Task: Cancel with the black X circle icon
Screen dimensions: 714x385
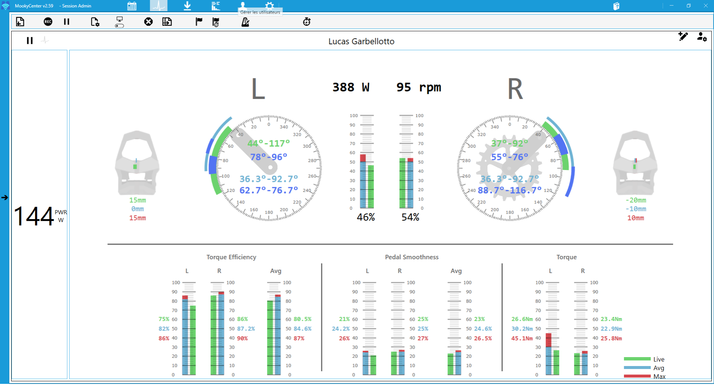Action: coord(148,22)
